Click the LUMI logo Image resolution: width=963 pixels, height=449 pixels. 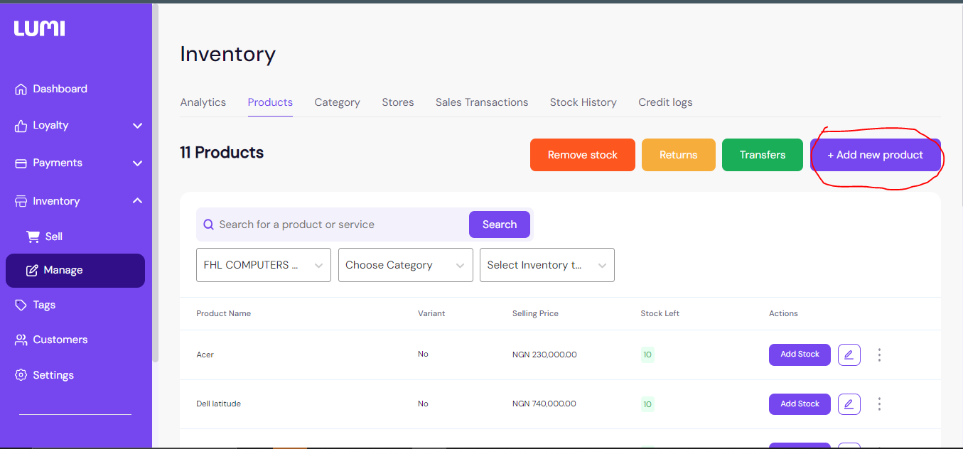pos(39,28)
